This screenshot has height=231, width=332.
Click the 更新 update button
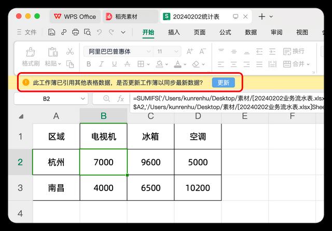point(224,83)
